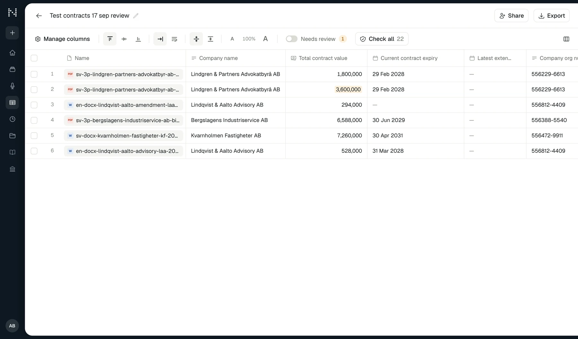This screenshot has height=339, width=578.
Task: Open the user avatar AB
Action: point(12,326)
